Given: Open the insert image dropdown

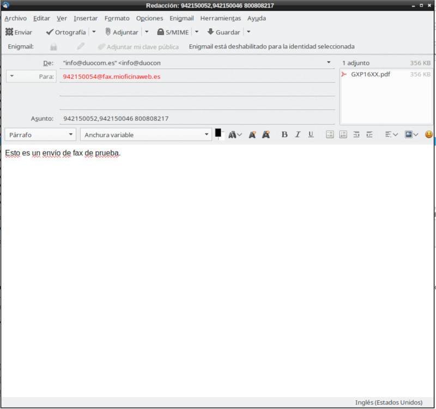Looking at the screenshot, I should pyautogui.click(x=411, y=135).
